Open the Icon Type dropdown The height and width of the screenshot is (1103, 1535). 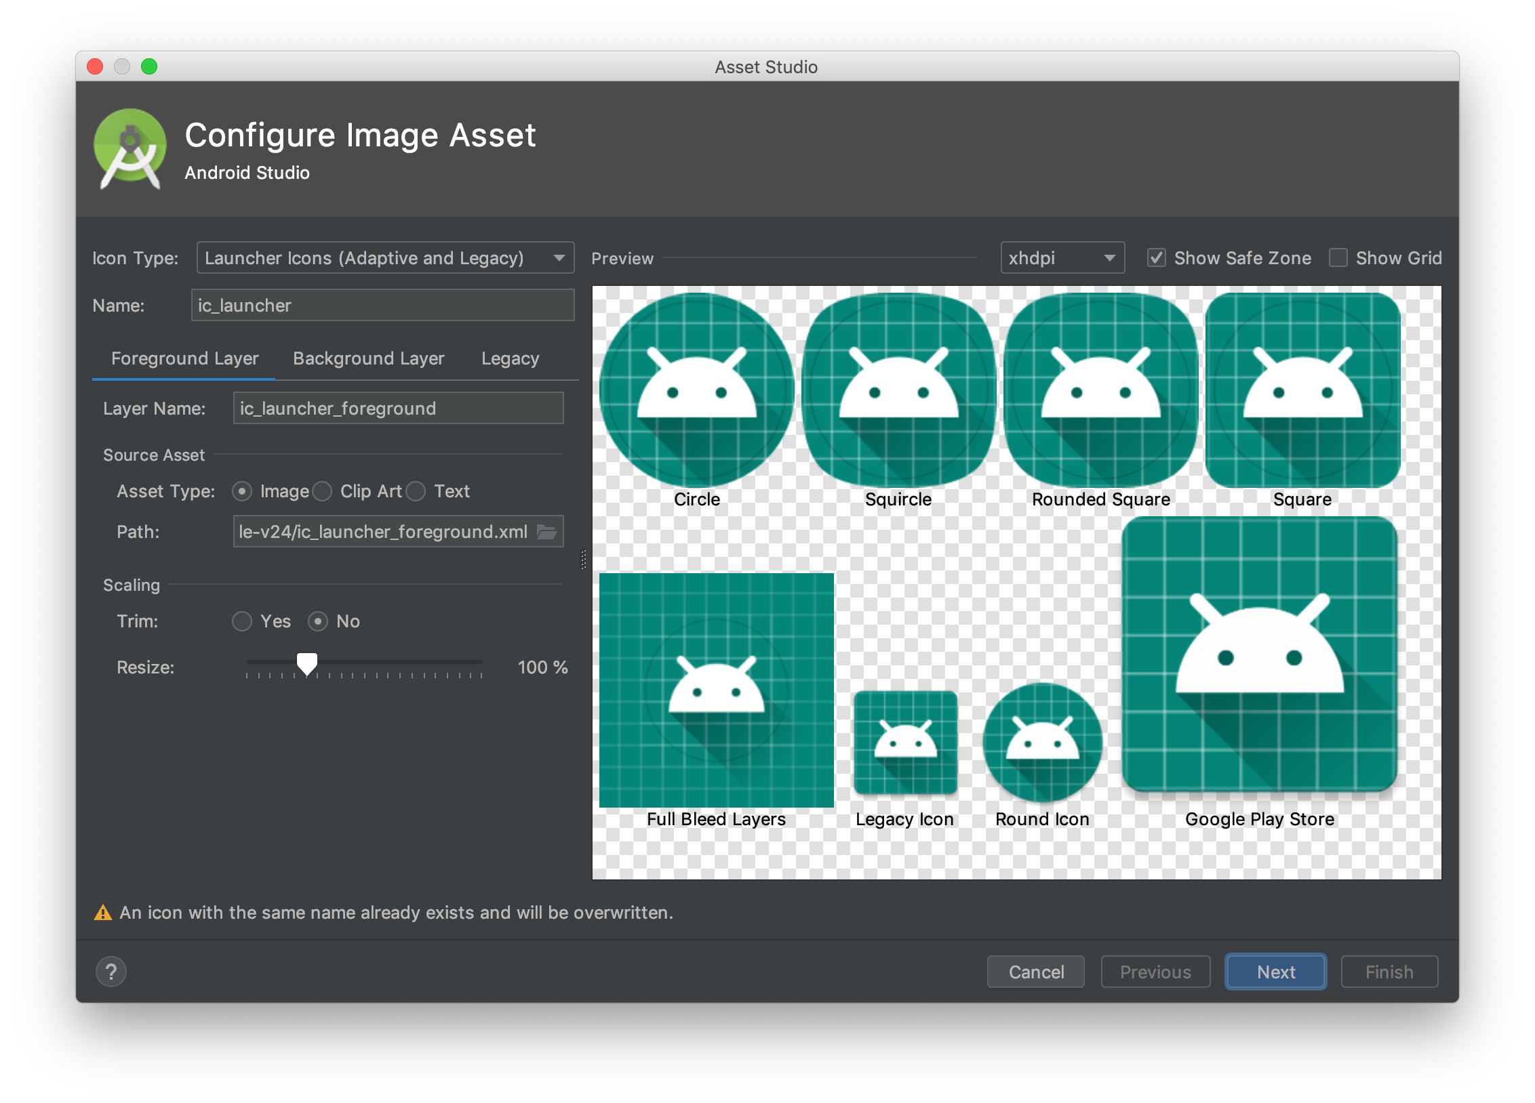[385, 258]
